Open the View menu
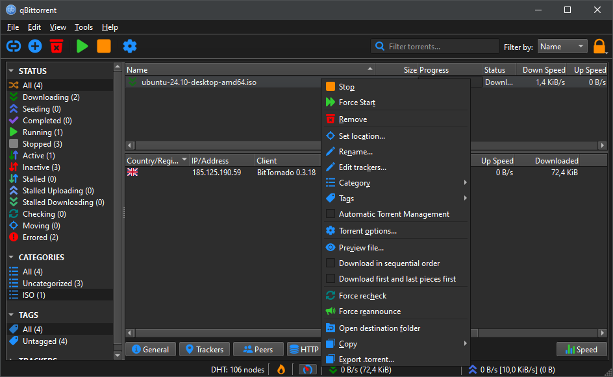This screenshot has height=377, width=613. click(58, 27)
